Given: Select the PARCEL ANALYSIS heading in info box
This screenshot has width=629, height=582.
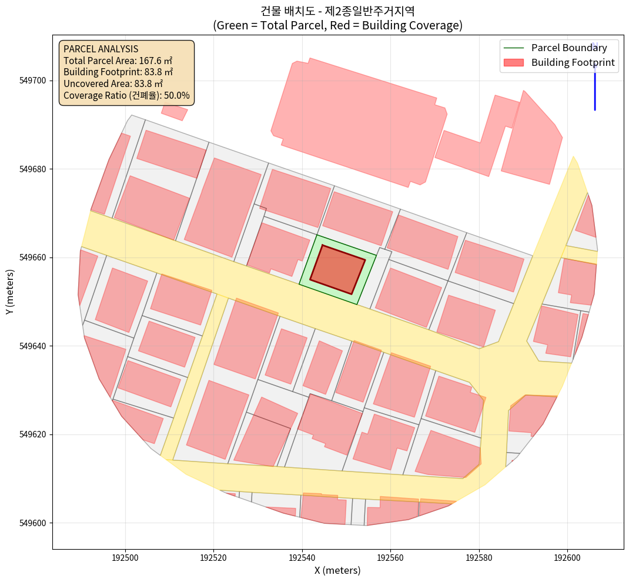Looking at the screenshot, I should 101,49.
